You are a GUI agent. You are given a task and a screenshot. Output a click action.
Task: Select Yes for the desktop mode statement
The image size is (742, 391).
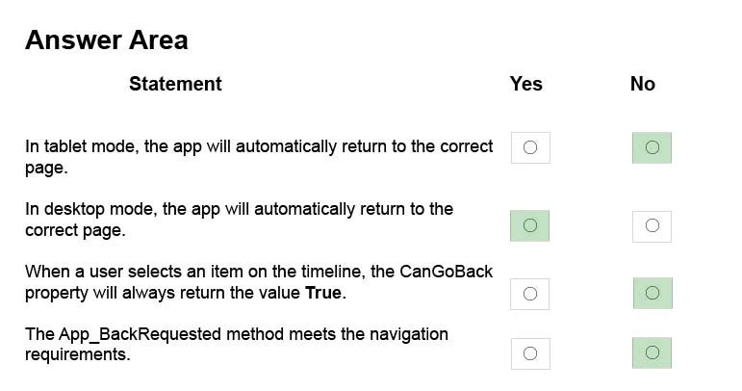[x=529, y=225]
